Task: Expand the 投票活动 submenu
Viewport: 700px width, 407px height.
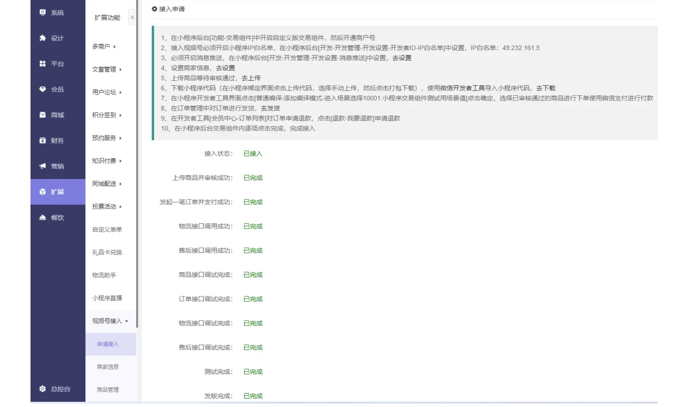Action: (x=107, y=207)
